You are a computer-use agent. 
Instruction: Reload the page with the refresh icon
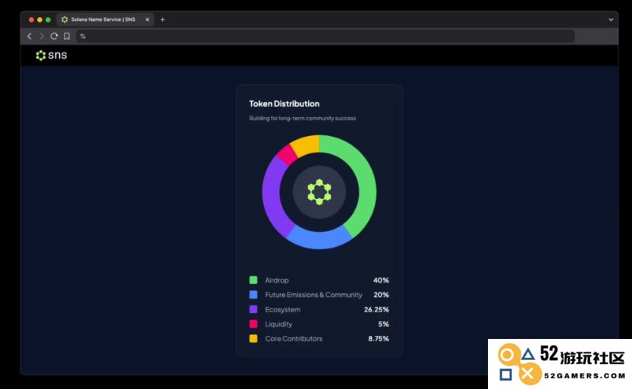(x=54, y=36)
